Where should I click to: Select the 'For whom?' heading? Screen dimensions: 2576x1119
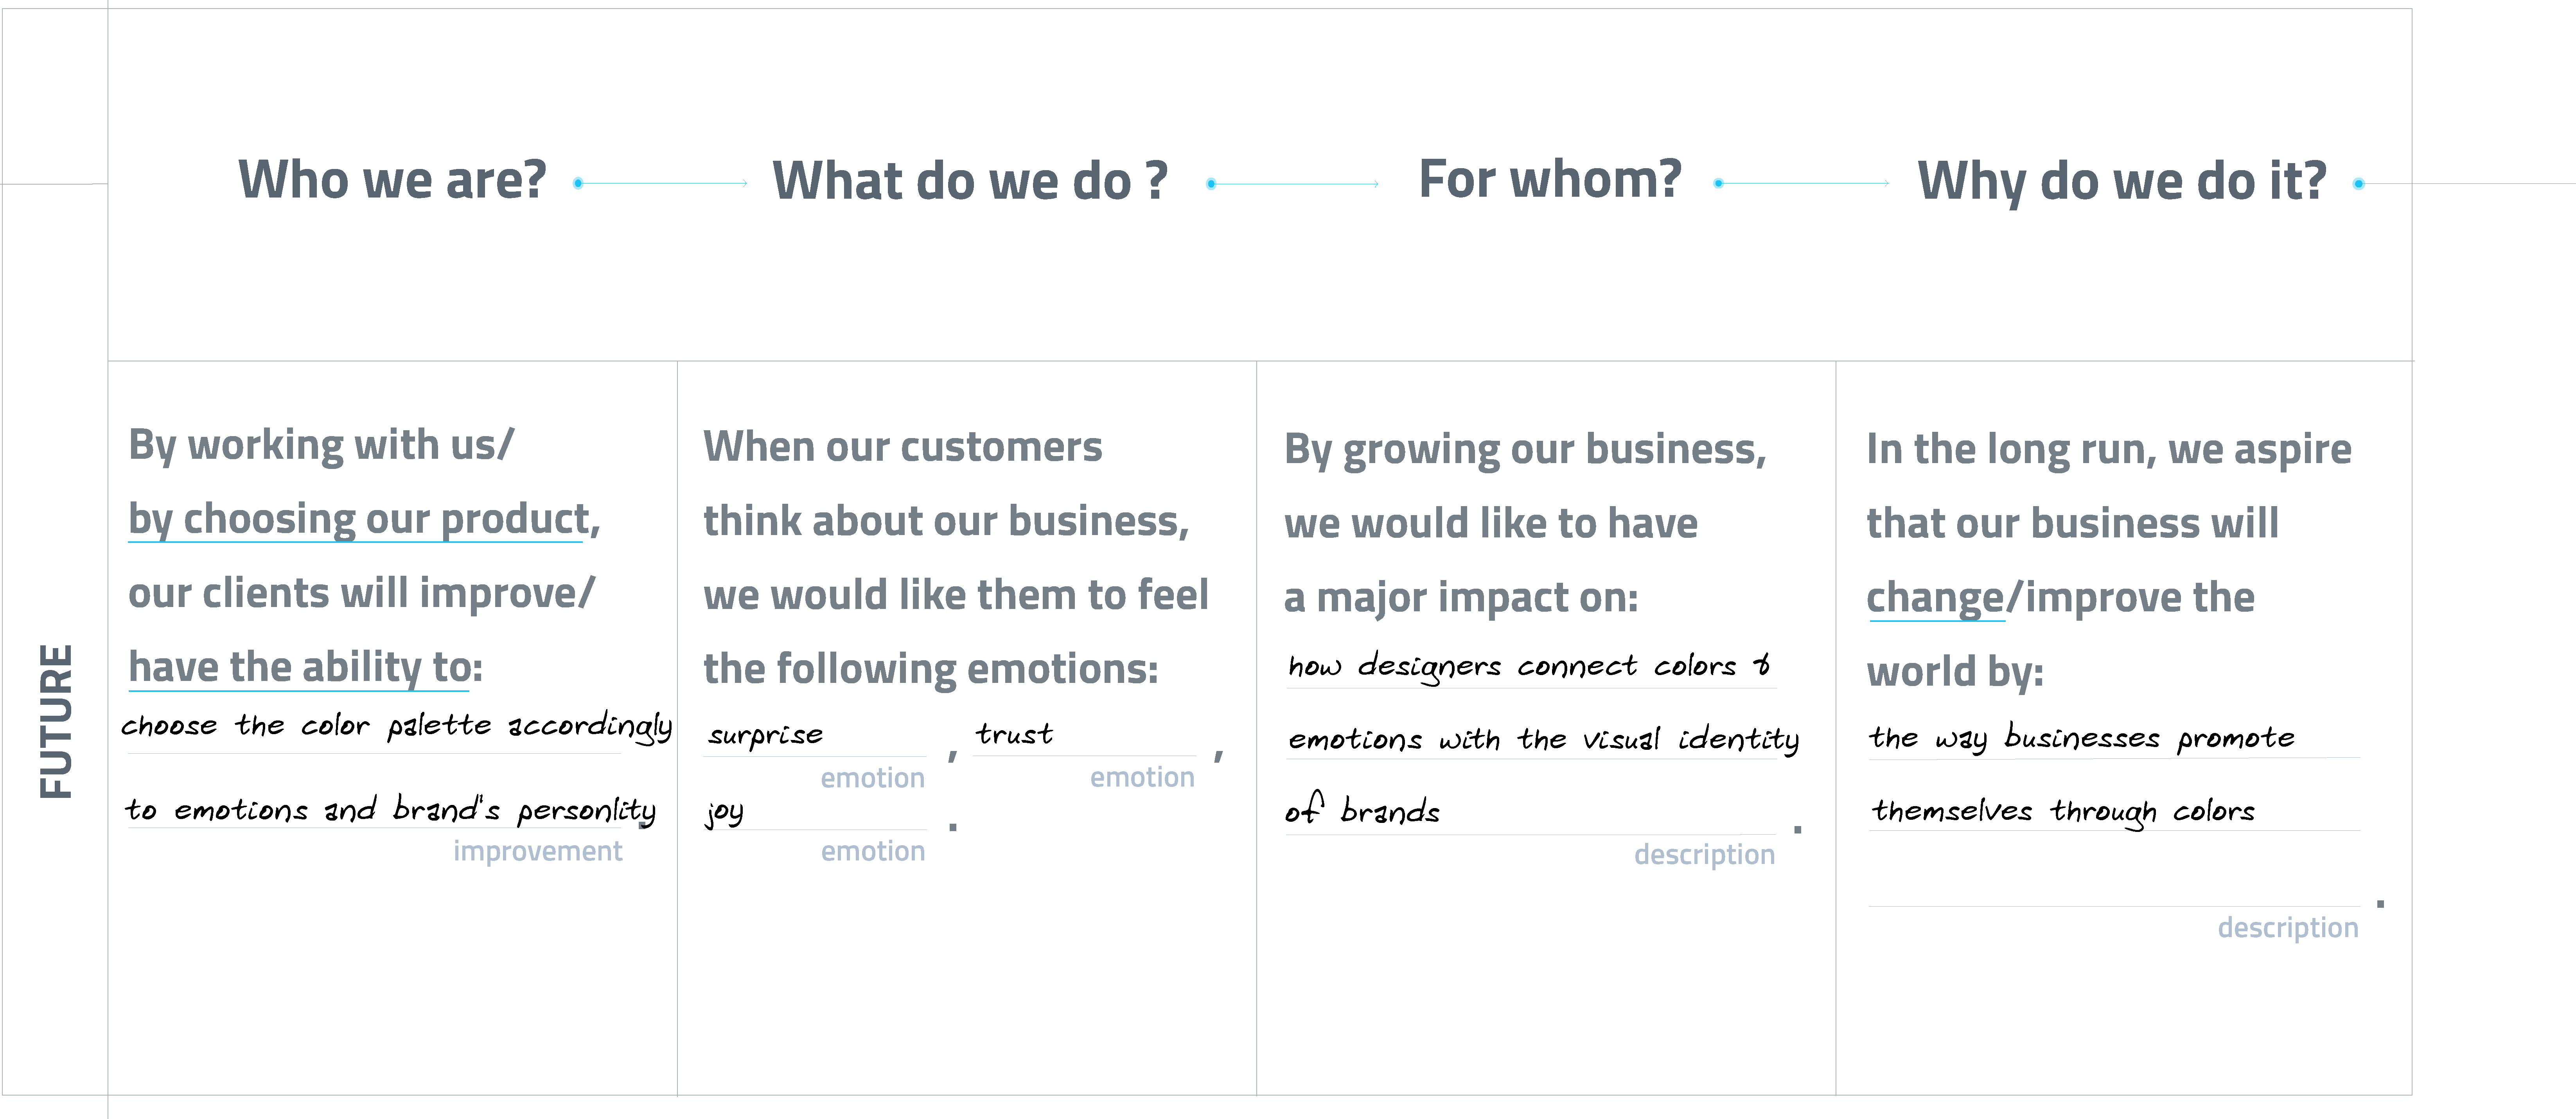1550,180
